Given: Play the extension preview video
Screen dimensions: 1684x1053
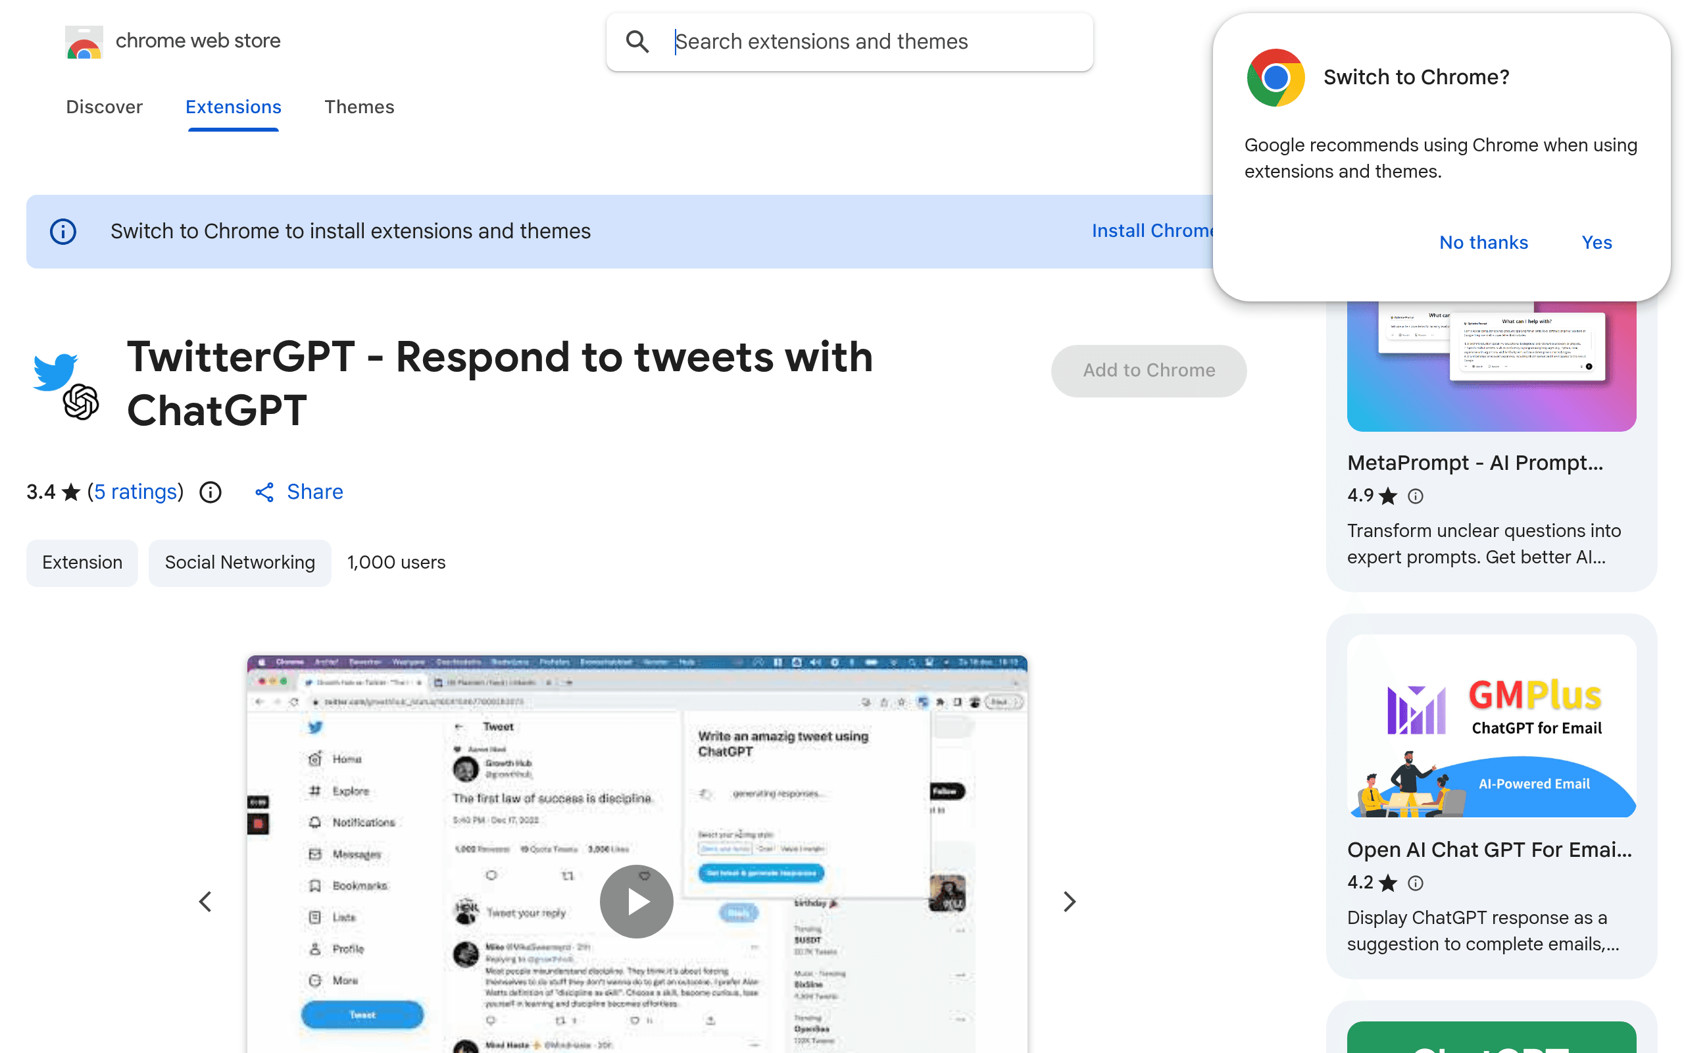Looking at the screenshot, I should [636, 901].
